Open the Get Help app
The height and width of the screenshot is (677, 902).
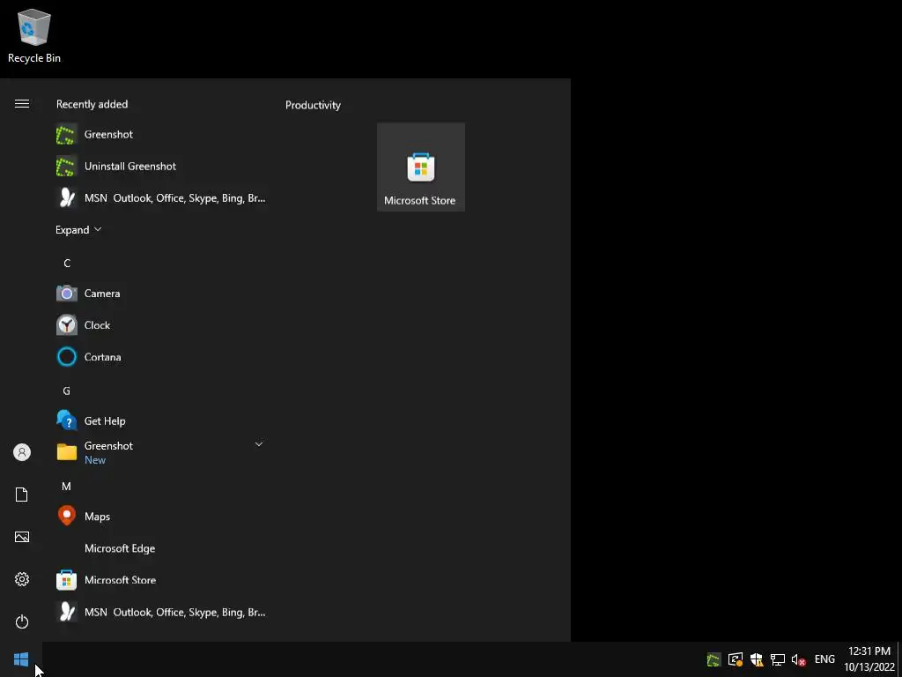(x=161, y=420)
